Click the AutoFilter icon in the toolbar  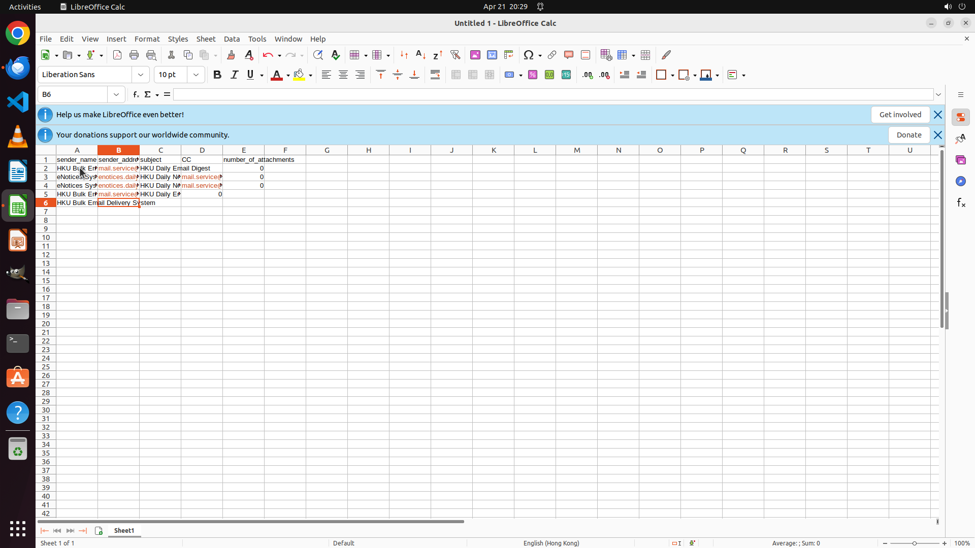pos(455,55)
